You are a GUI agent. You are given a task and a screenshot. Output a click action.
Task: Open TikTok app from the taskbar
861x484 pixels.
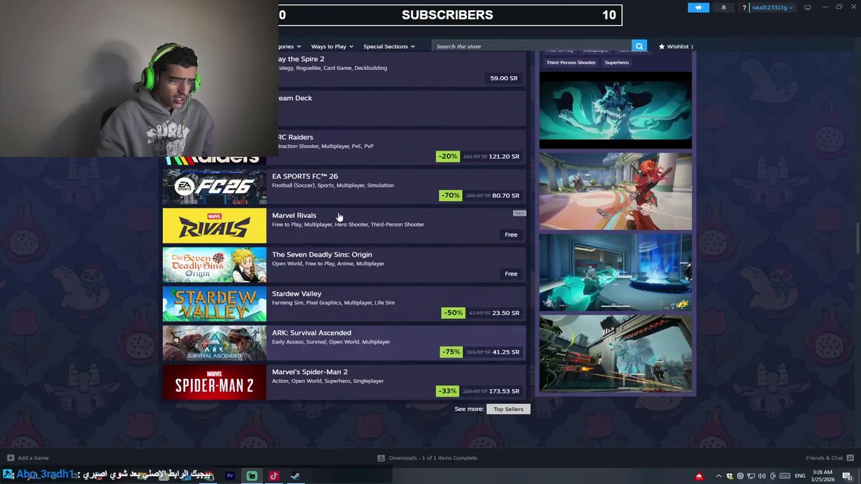coord(274,476)
